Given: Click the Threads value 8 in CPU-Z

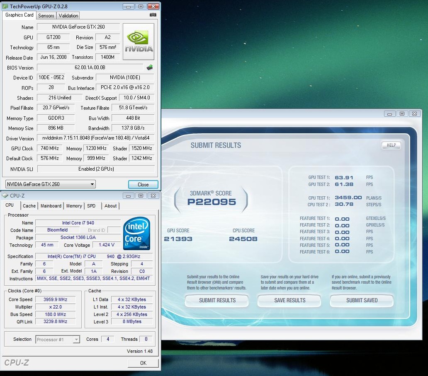Looking at the screenshot, I should point(146,339).
